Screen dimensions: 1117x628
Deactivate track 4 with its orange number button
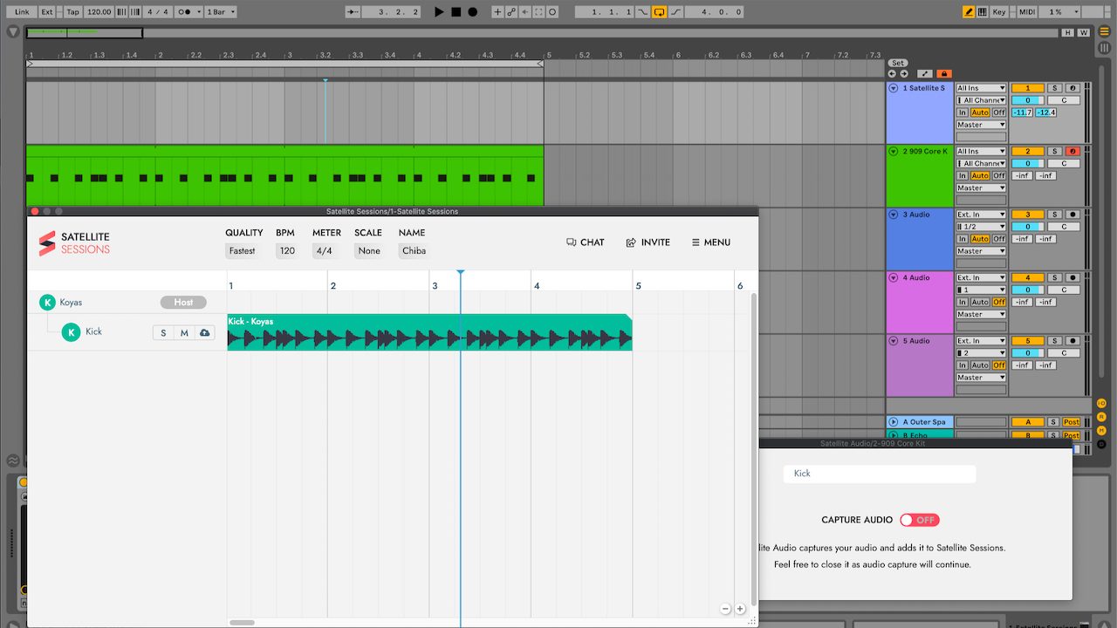click(x=1028, y=277)
